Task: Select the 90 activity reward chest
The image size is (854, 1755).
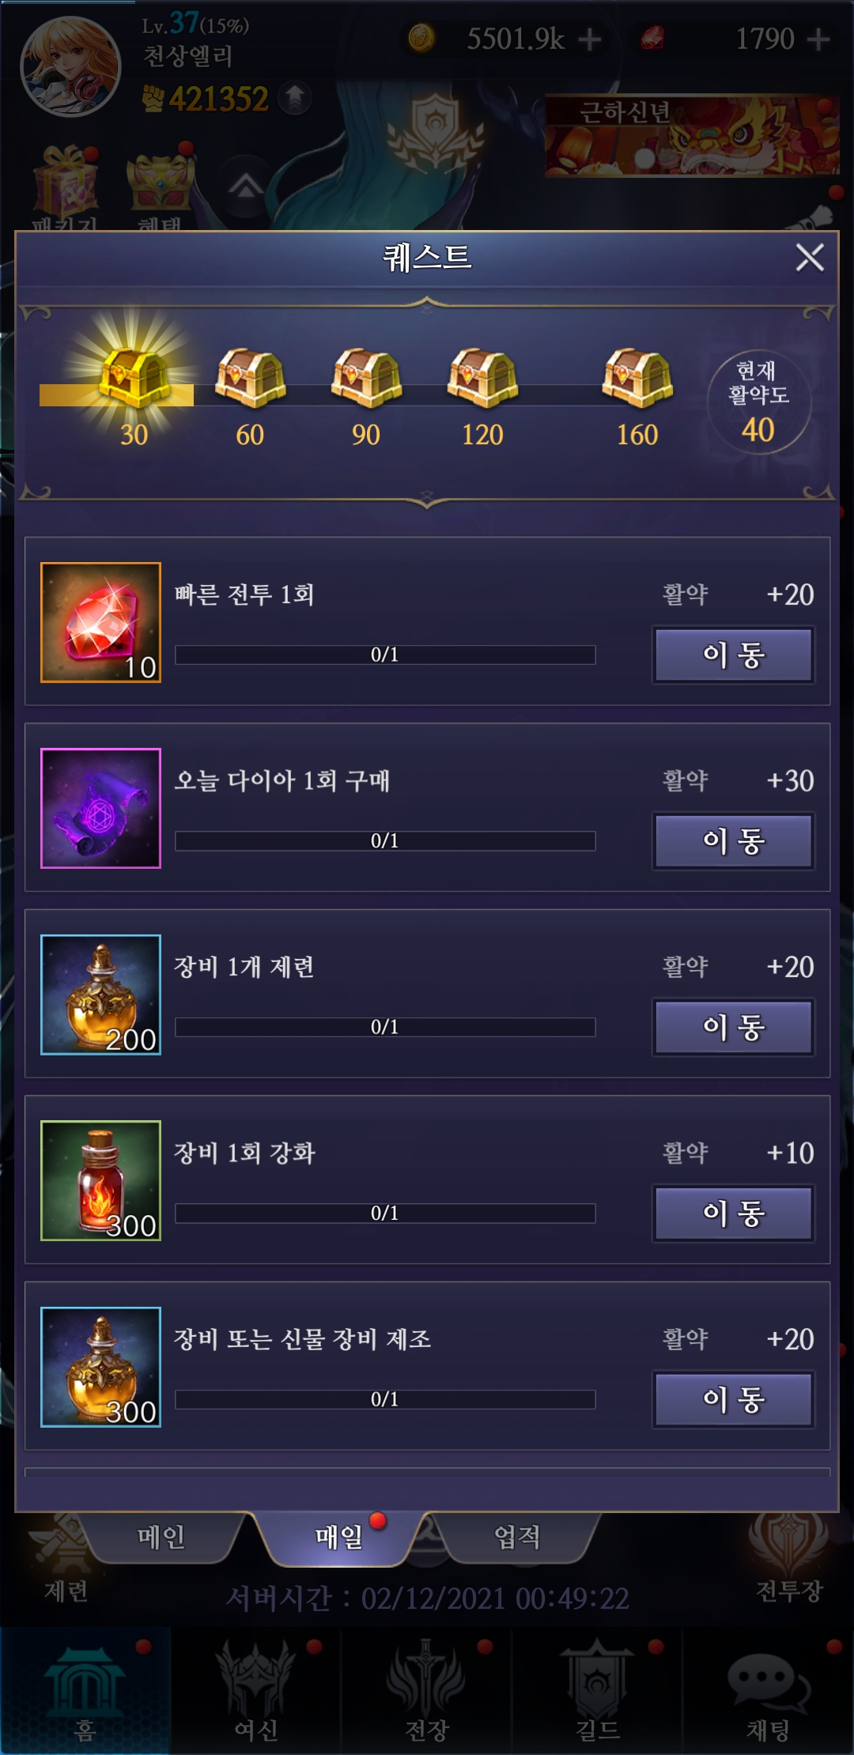Action: [x=366, y=378]
